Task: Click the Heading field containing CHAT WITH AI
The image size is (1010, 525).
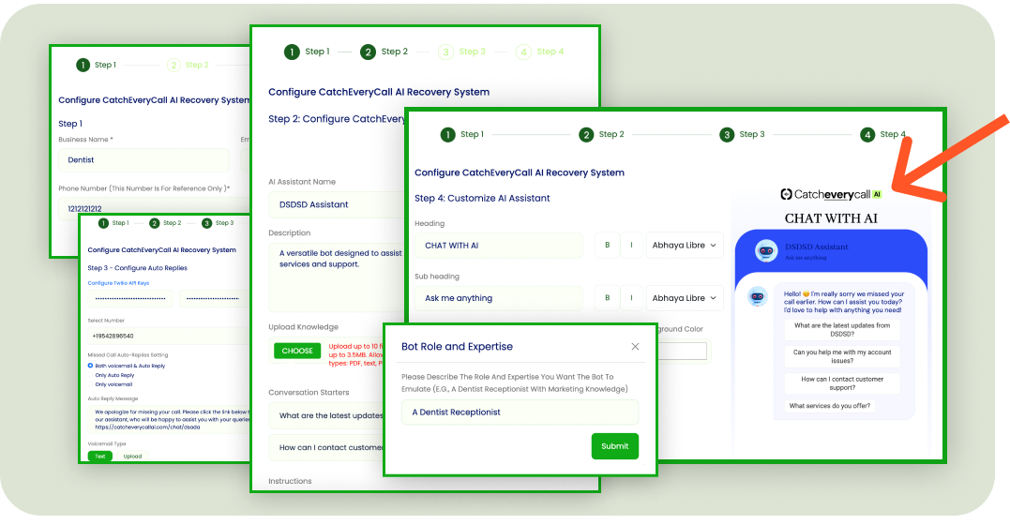Action: click(x=499, y=246)
